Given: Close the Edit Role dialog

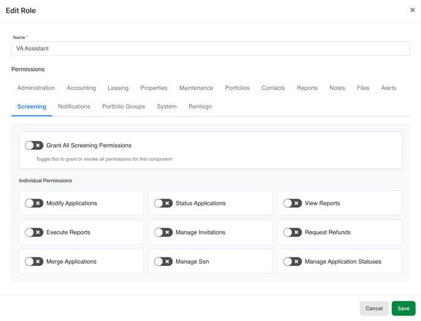Looking at the screenshot, I should 412,10.
